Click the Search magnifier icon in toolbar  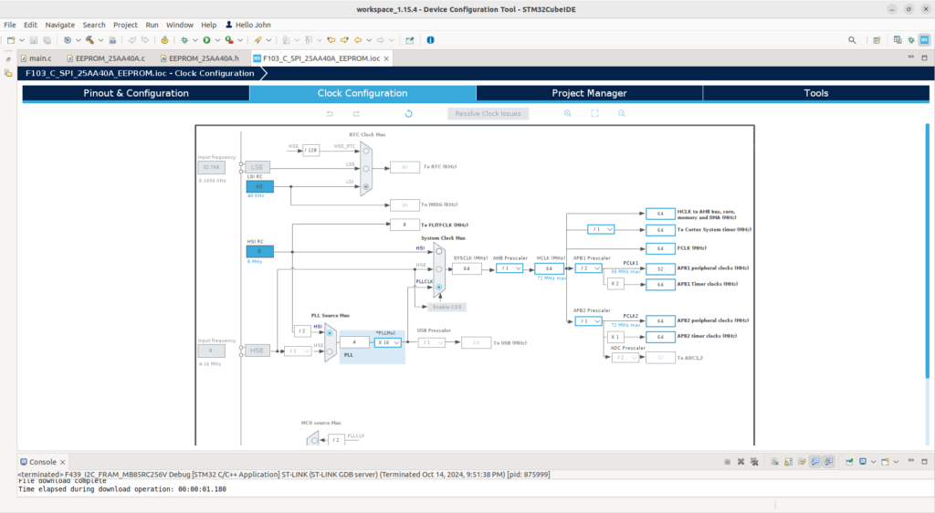click(852, 40)
